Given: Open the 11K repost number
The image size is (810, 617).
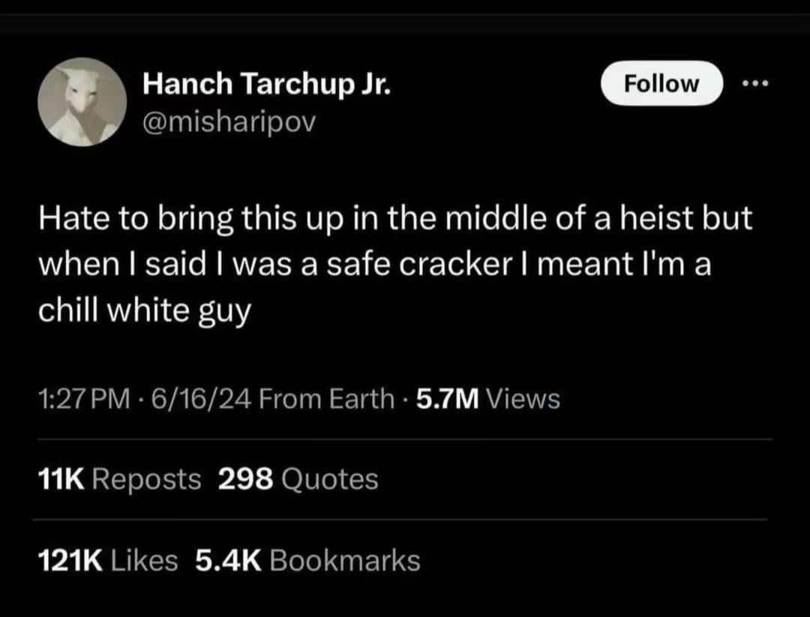Looking at the screenshot, I should [61, 479].
